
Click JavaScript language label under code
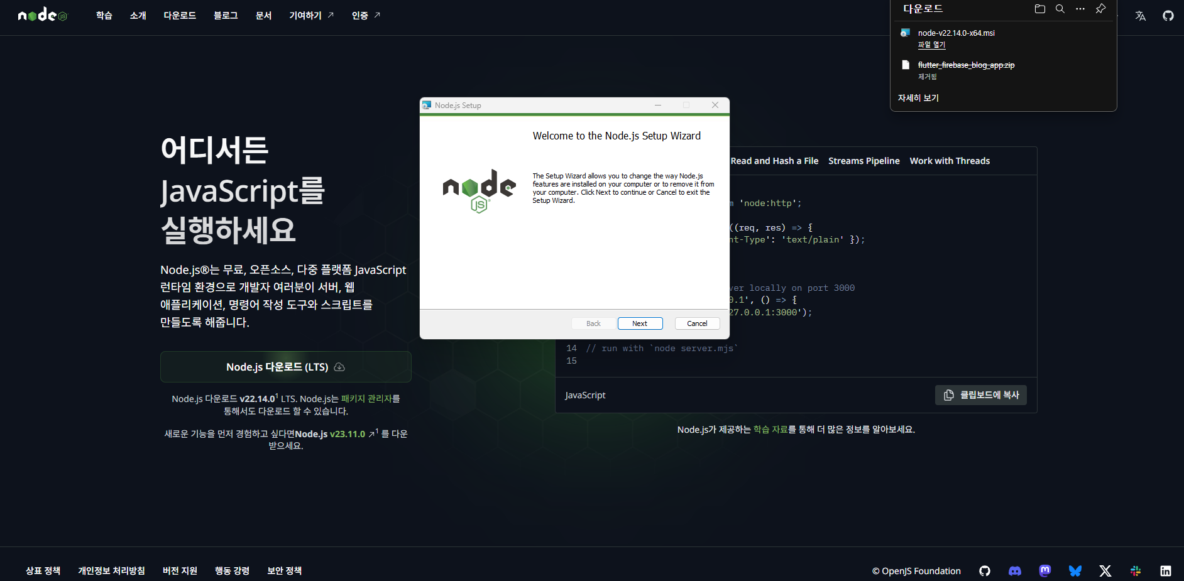click(x=585, y=395)
